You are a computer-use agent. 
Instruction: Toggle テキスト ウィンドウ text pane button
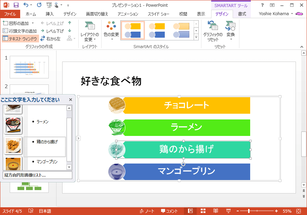click(x=21, y=39)
